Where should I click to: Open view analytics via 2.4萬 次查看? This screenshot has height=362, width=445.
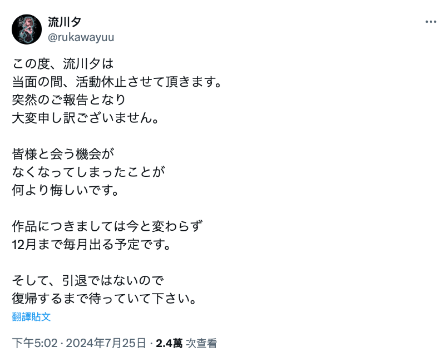click(178, 343)
